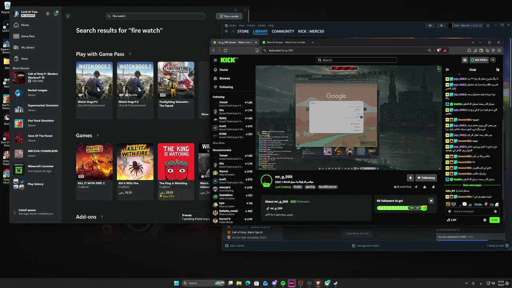
Task: Open Home in the Xbox app sidebar
Action: click(x=35, y=25)
